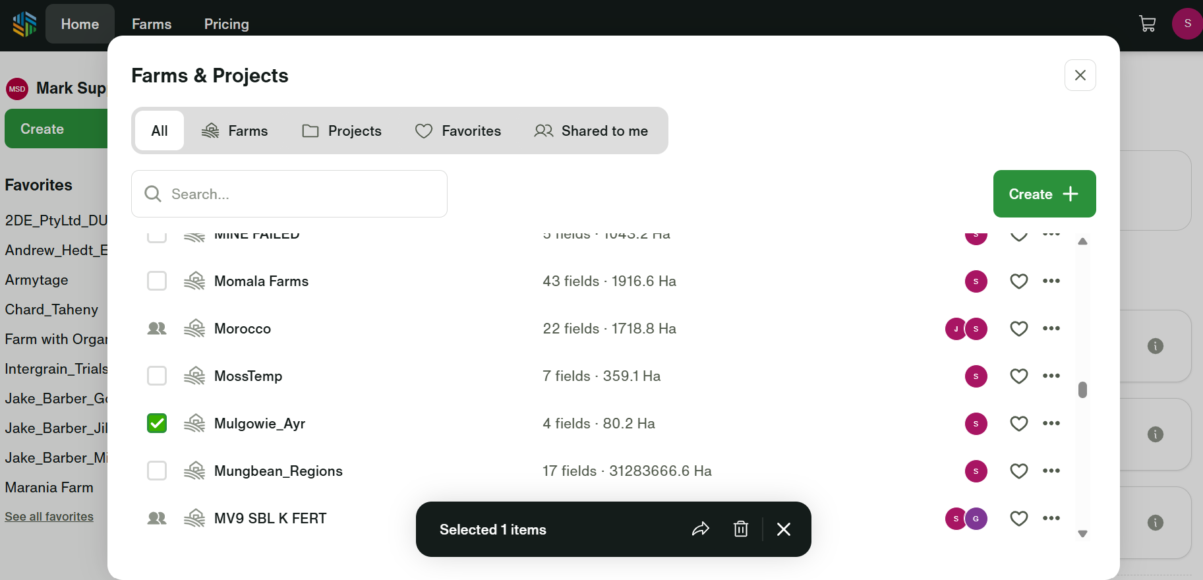Image resolution: width=1203 pixels, height=580 pixels.
Task: Open the See all favorites link
Action: pos(49,517)
